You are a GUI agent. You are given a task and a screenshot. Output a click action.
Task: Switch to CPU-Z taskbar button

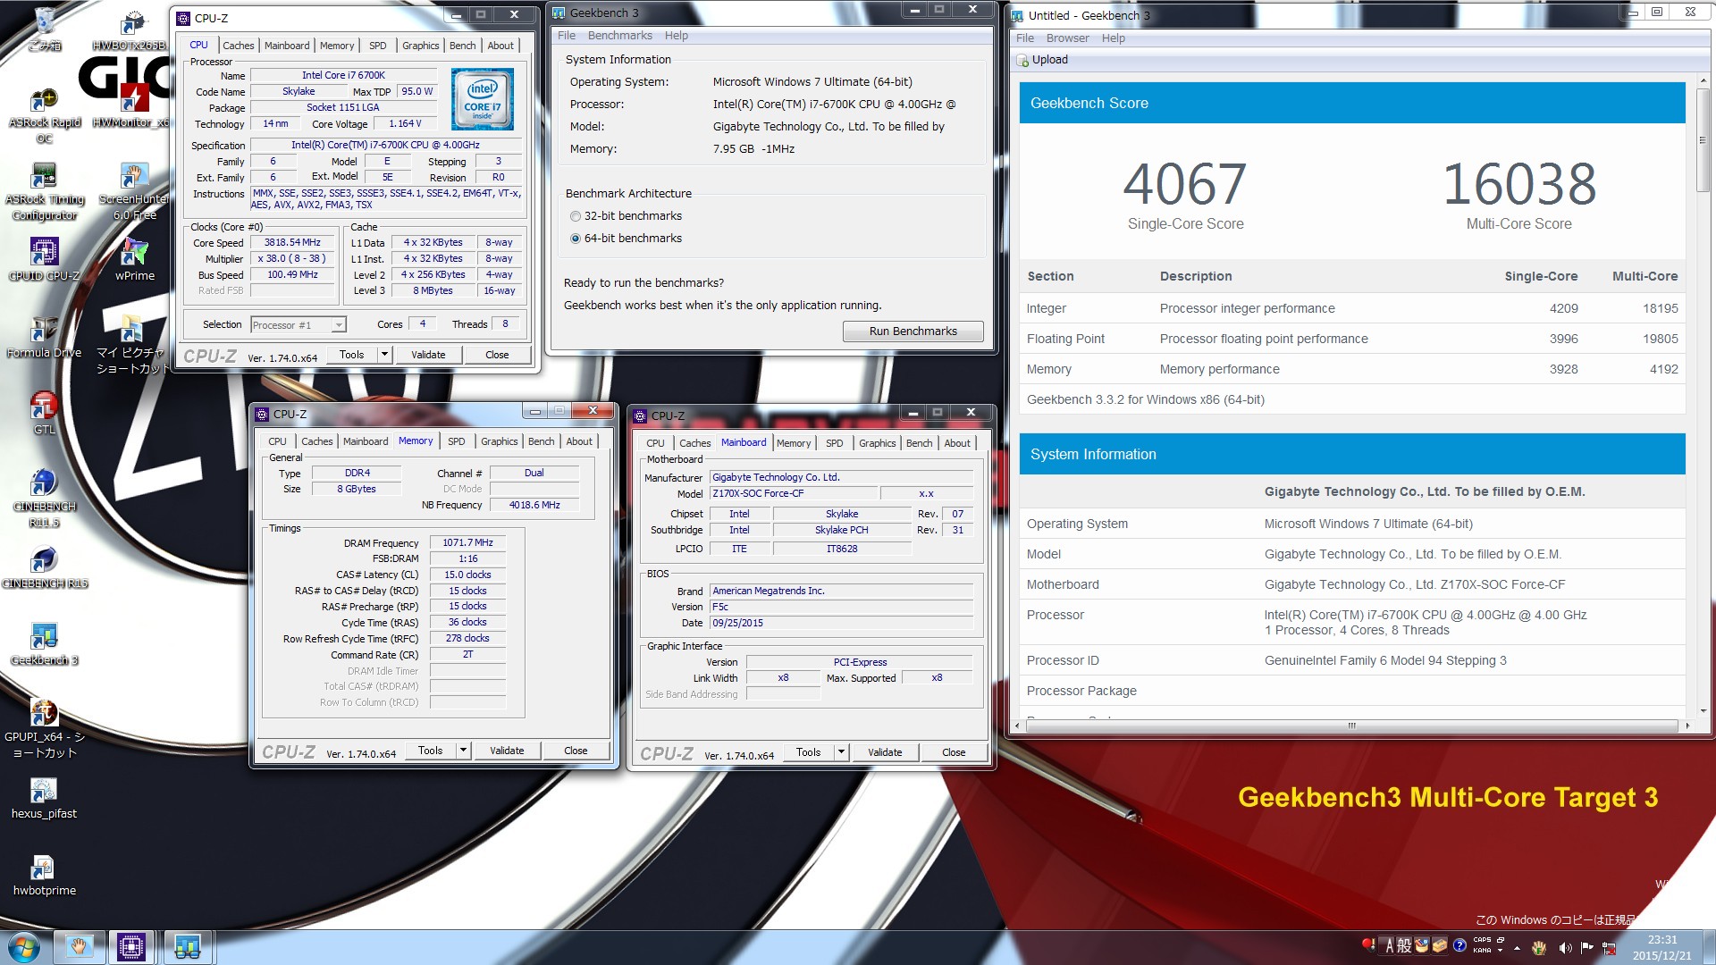tap(131, 947)
